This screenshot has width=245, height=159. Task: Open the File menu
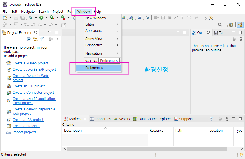5,12
